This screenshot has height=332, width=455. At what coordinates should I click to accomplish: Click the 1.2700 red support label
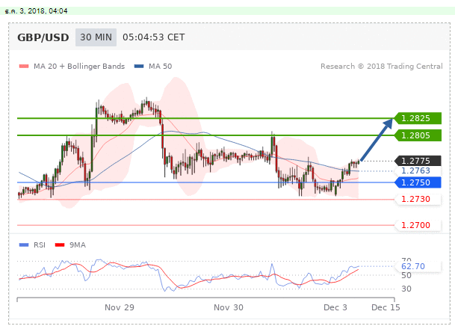[418, 225]
